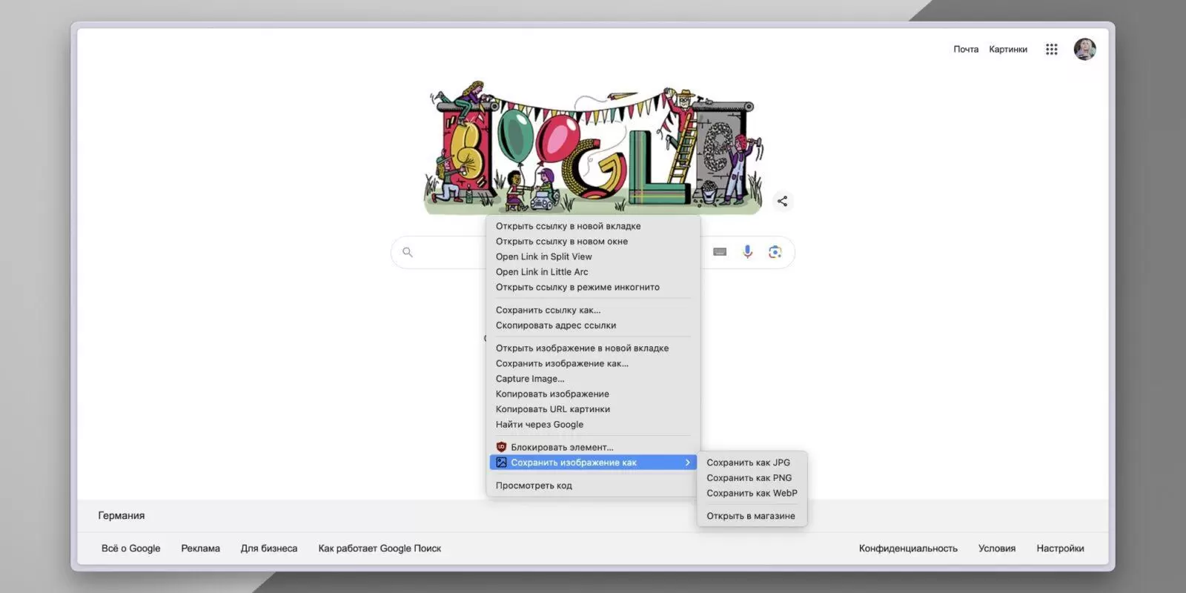The width and height of the screenshot is (1186, 593).
Task: Open the on-screen keyboard icon
Action: click(x=720, y=252)
